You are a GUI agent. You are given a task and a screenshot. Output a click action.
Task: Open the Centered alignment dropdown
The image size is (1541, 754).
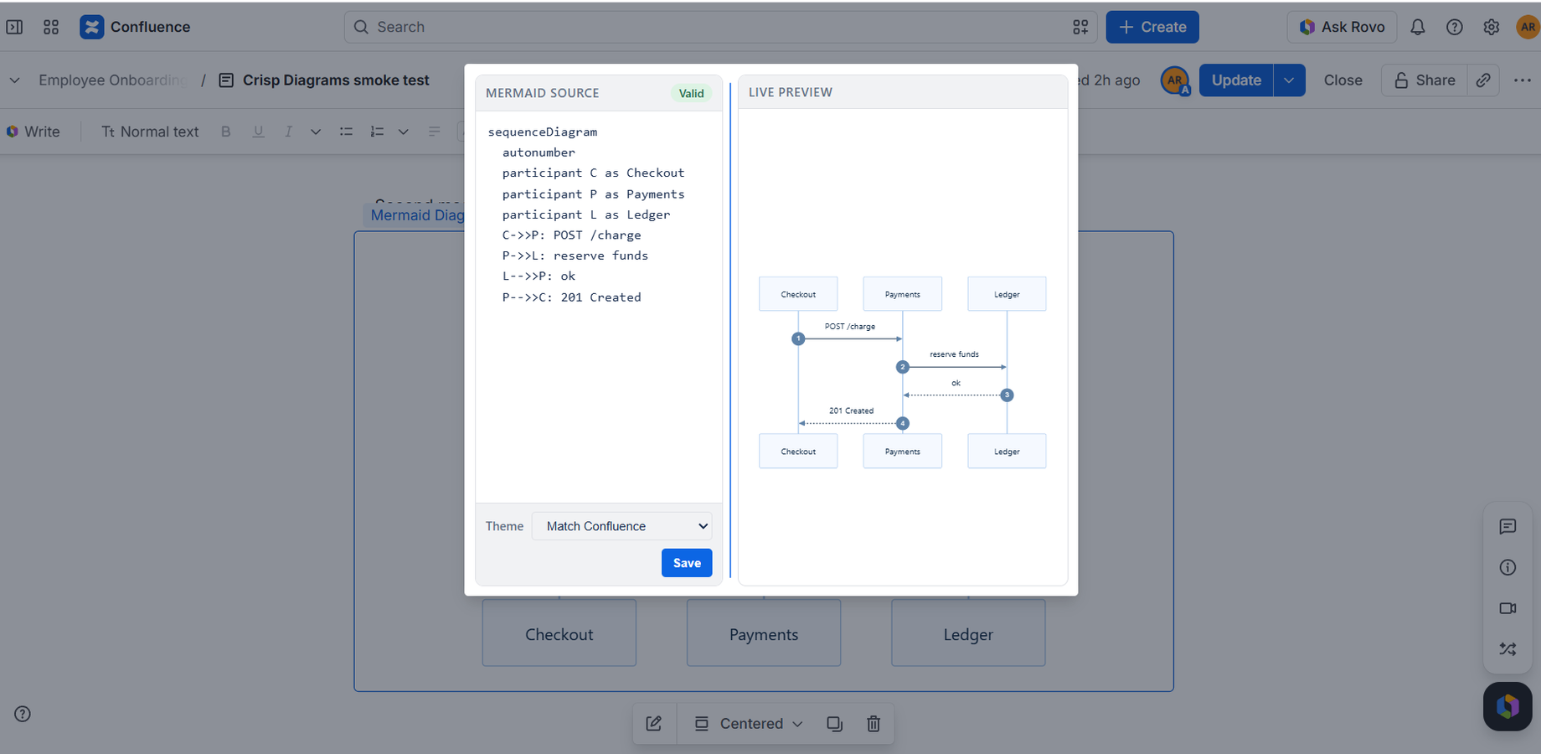[749, 724]
